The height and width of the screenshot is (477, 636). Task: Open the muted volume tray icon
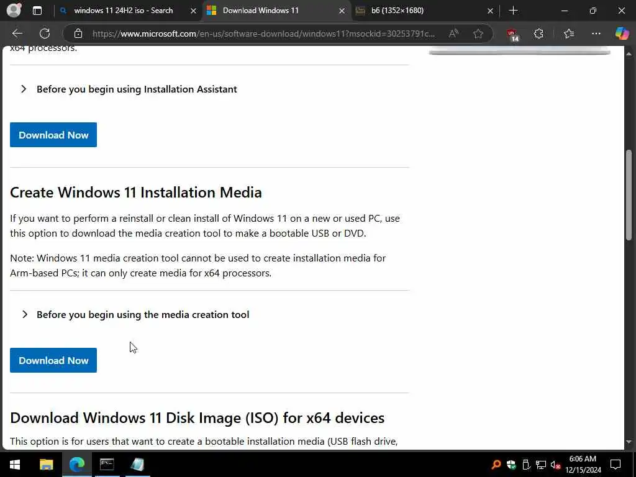coord(556,465)
